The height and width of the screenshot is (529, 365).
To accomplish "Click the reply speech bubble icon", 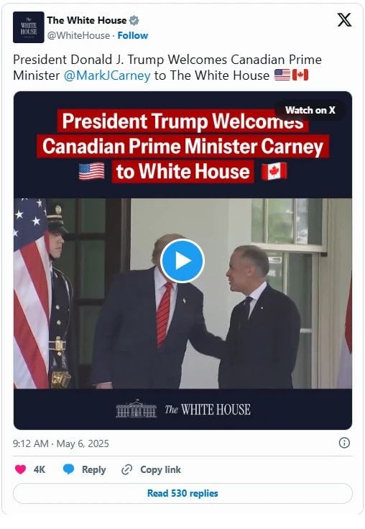I will (68, 469).
